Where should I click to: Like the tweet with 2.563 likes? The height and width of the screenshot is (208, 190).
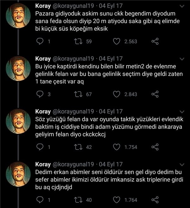(x=117, y=41)
